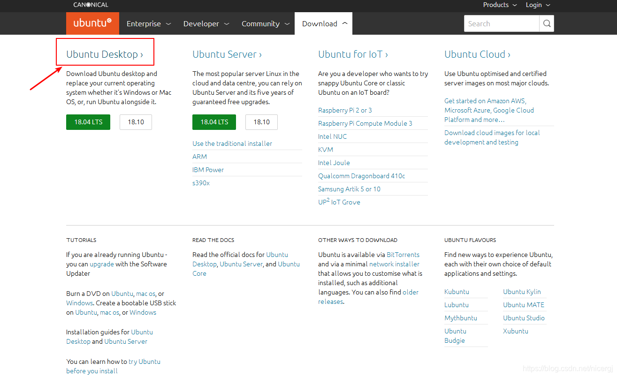This screenshot has height=377, width=617.
Task: Click the upgrade link in Tutorials
Action: [x=102, y=264]
